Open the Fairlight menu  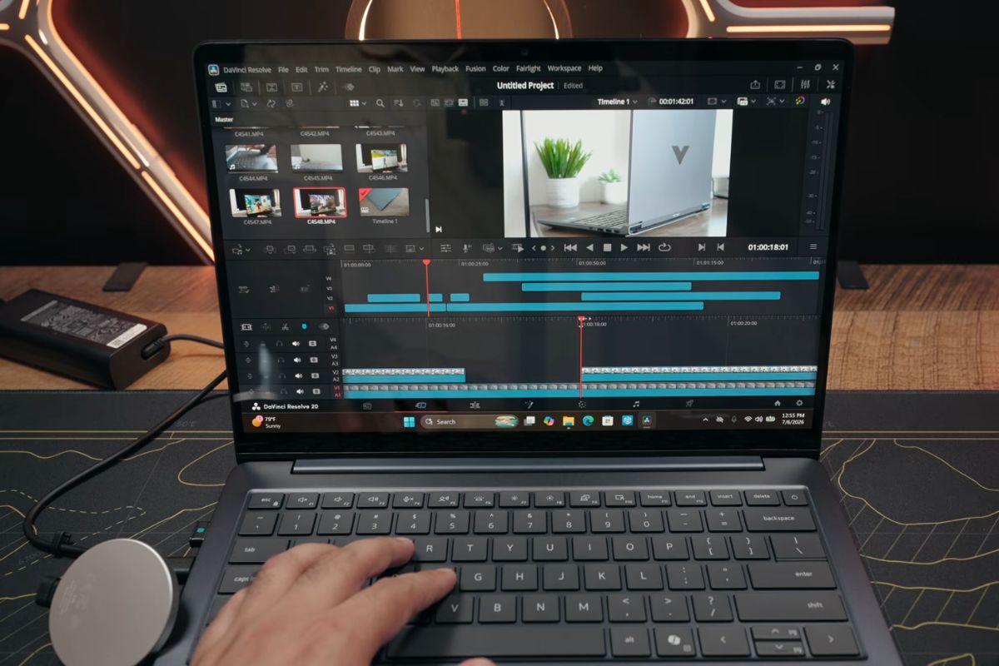(528, 69)
